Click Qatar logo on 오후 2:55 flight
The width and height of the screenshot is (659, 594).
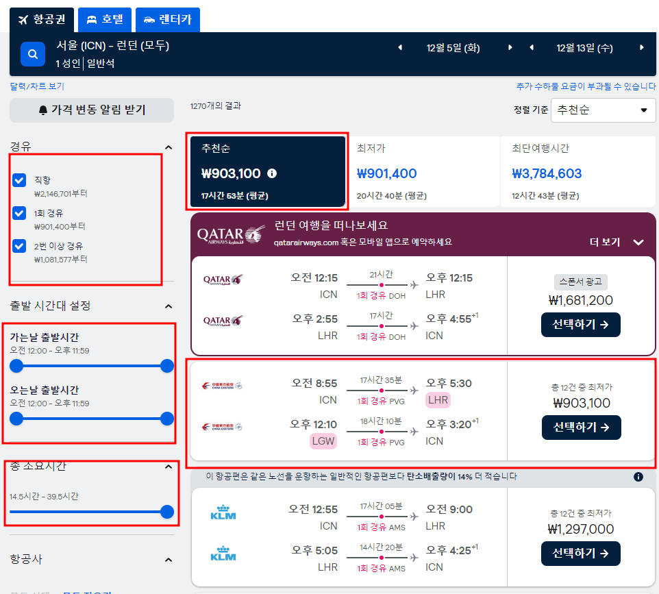(x=223, y=321)
